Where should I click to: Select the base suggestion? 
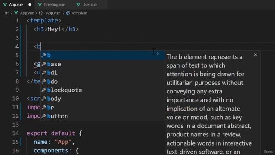[103, 64]
